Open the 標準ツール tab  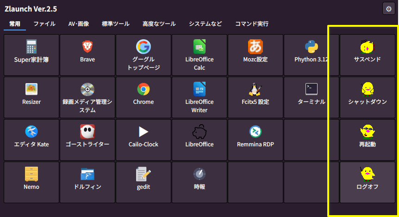tap(116, 24)
